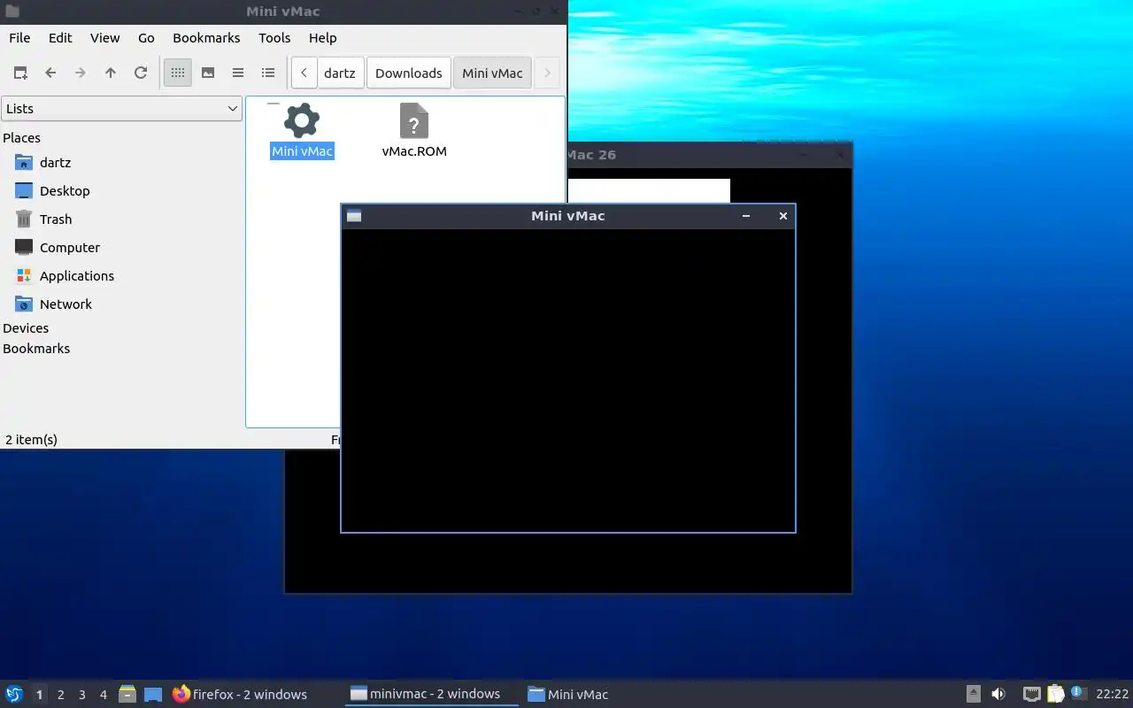Open the Lists side pane dropdown
The width and height of the screenshot is (1133, 708).
click(x=121, y=108)
